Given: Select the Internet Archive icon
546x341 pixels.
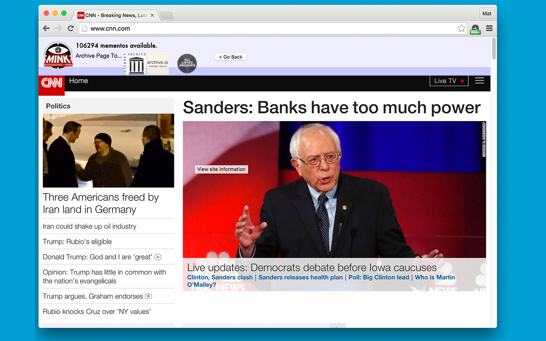Looking at the screenshot, I should point(135,64).
